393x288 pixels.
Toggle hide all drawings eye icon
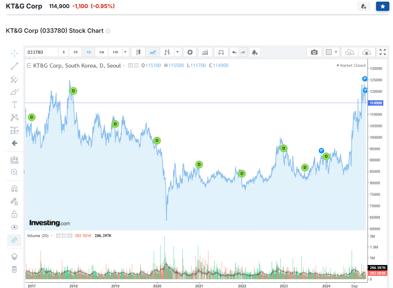click(x=15, y=227)
